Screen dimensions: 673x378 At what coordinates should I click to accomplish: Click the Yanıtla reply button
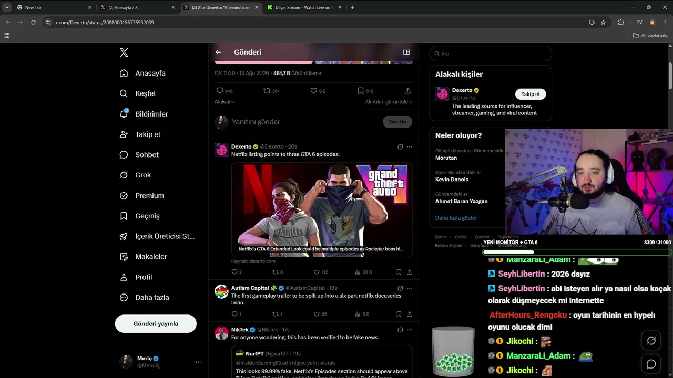click(x=397, y=122)
